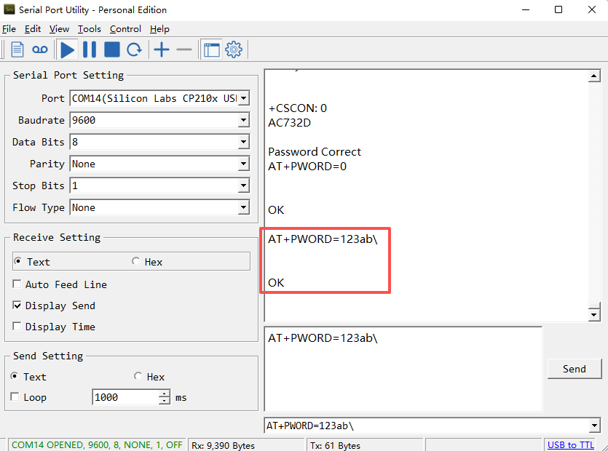The width and height of the screenshot is (608, 451).
Task: Expand the Parity dropdown
Action: point(243,164)
